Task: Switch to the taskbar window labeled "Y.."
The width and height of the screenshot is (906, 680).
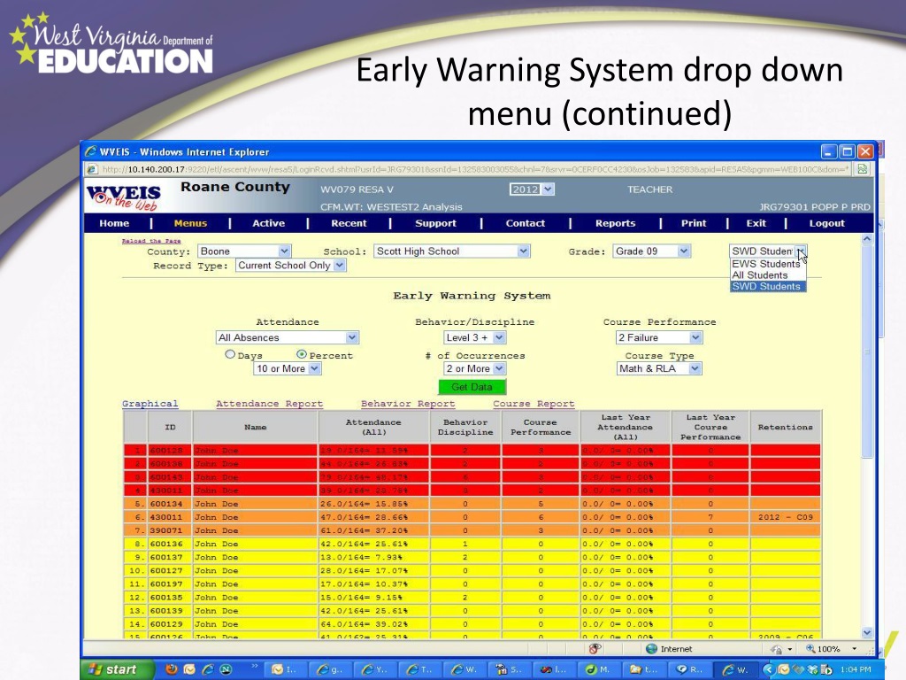Action: click(374, 669)
